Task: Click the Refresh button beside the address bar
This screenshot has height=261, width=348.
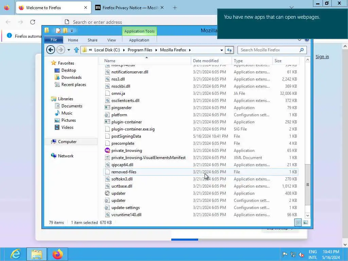Action: pos(229,50)
